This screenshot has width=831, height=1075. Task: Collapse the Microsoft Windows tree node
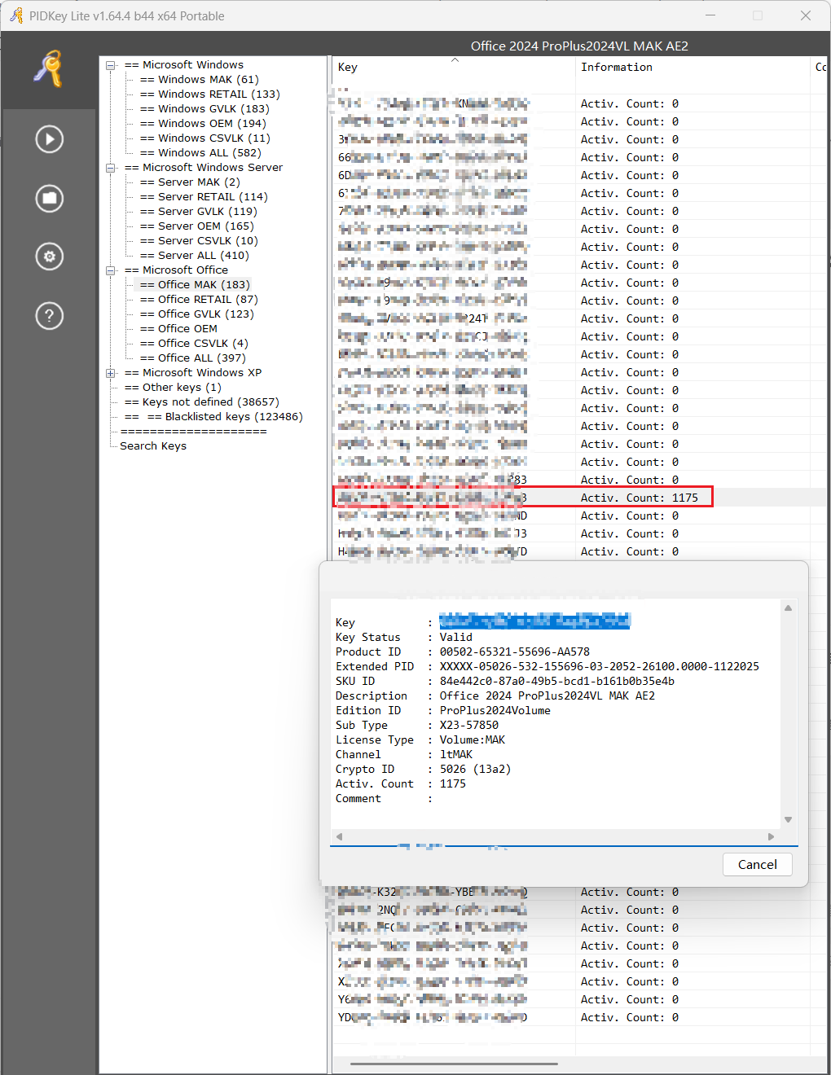coord(111,65)
